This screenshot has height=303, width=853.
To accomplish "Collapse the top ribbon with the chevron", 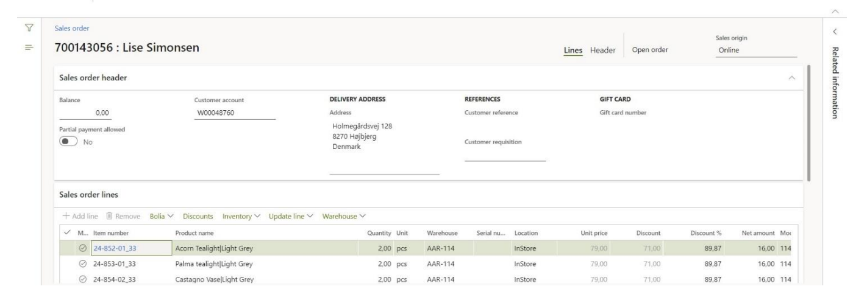I will pyautogui.click(x=843, y=12).
